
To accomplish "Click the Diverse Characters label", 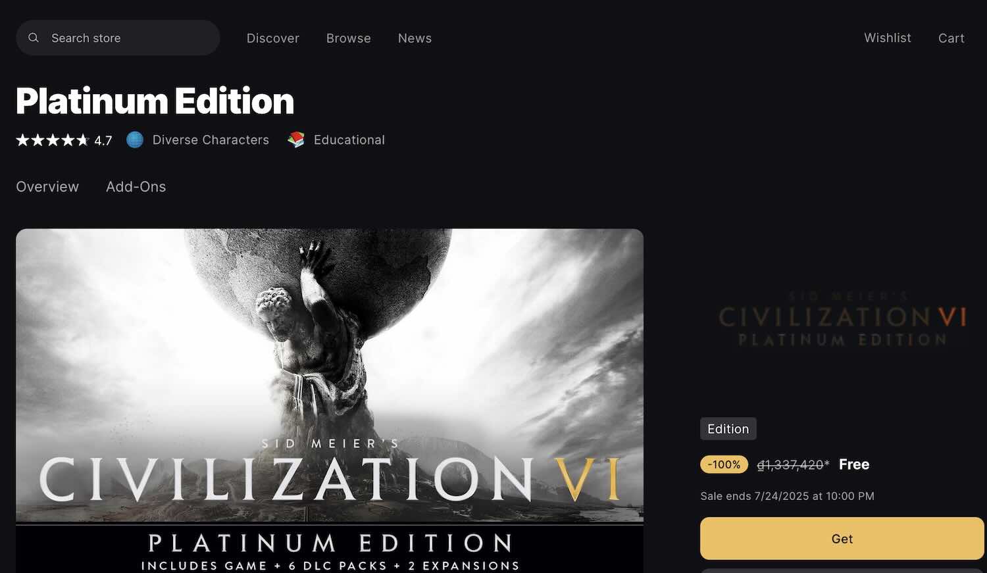I will (211, 139).
